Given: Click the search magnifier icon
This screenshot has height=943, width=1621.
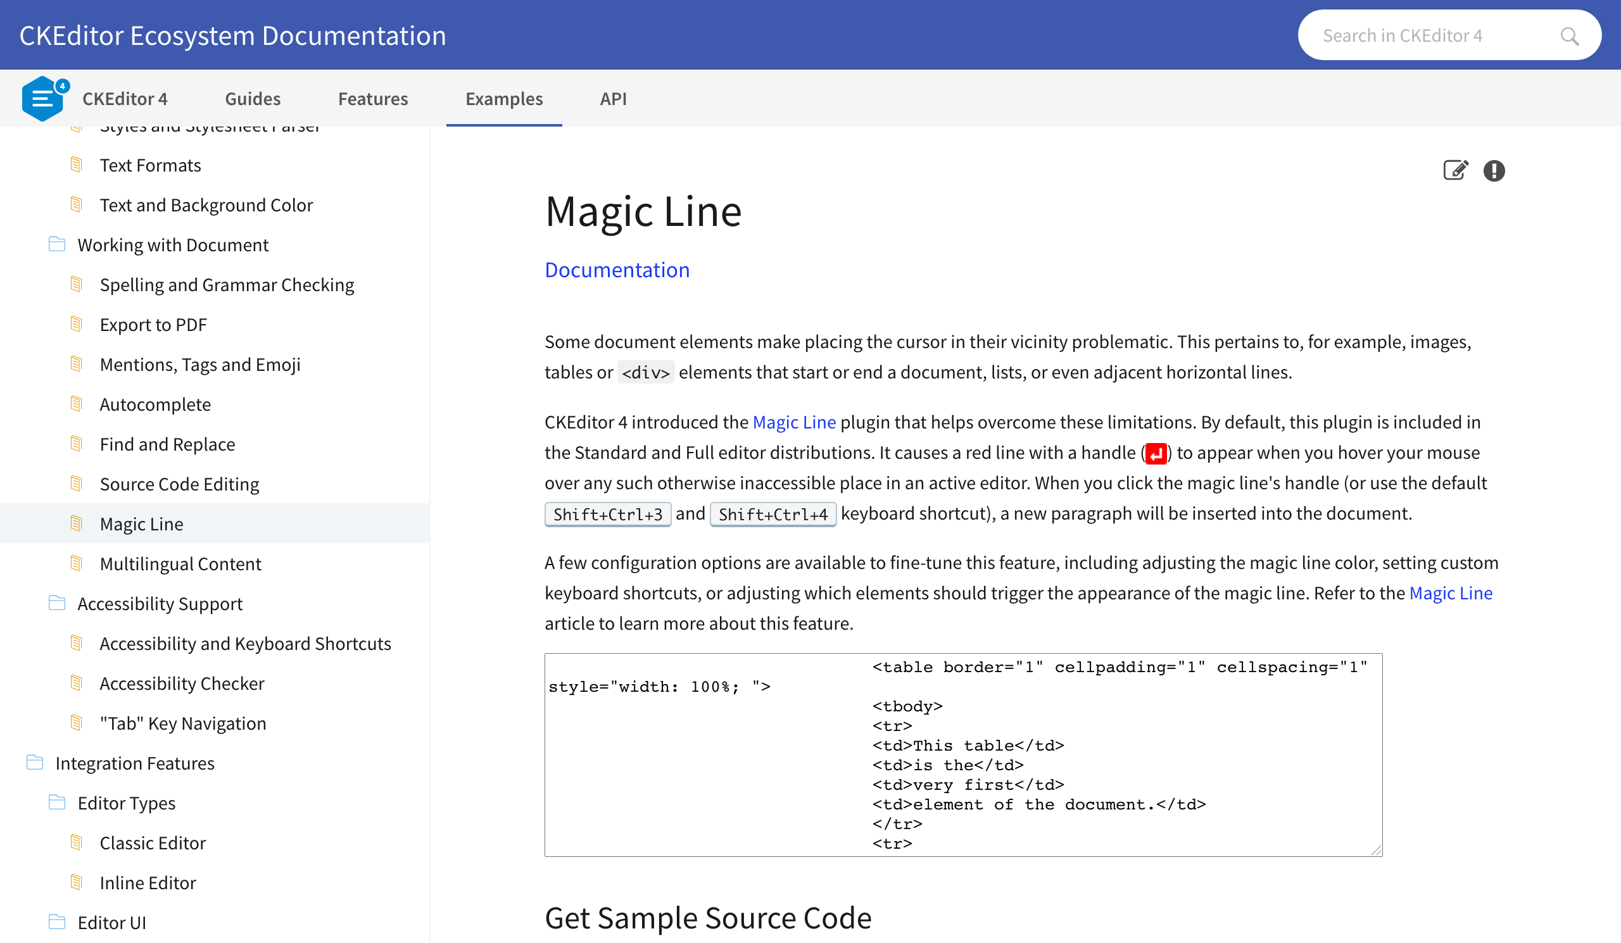Looking at the screenshot, I should [1570, 36].
